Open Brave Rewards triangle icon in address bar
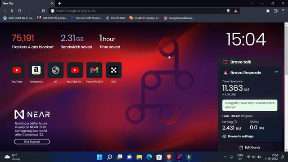Image resolution: width=288 pixels, height=162 pixels. 236,11
